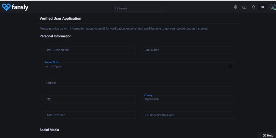Focus the Last Name field
This screenshot has width=276, height=138.
pyautogui.click(x=188, y=50)
